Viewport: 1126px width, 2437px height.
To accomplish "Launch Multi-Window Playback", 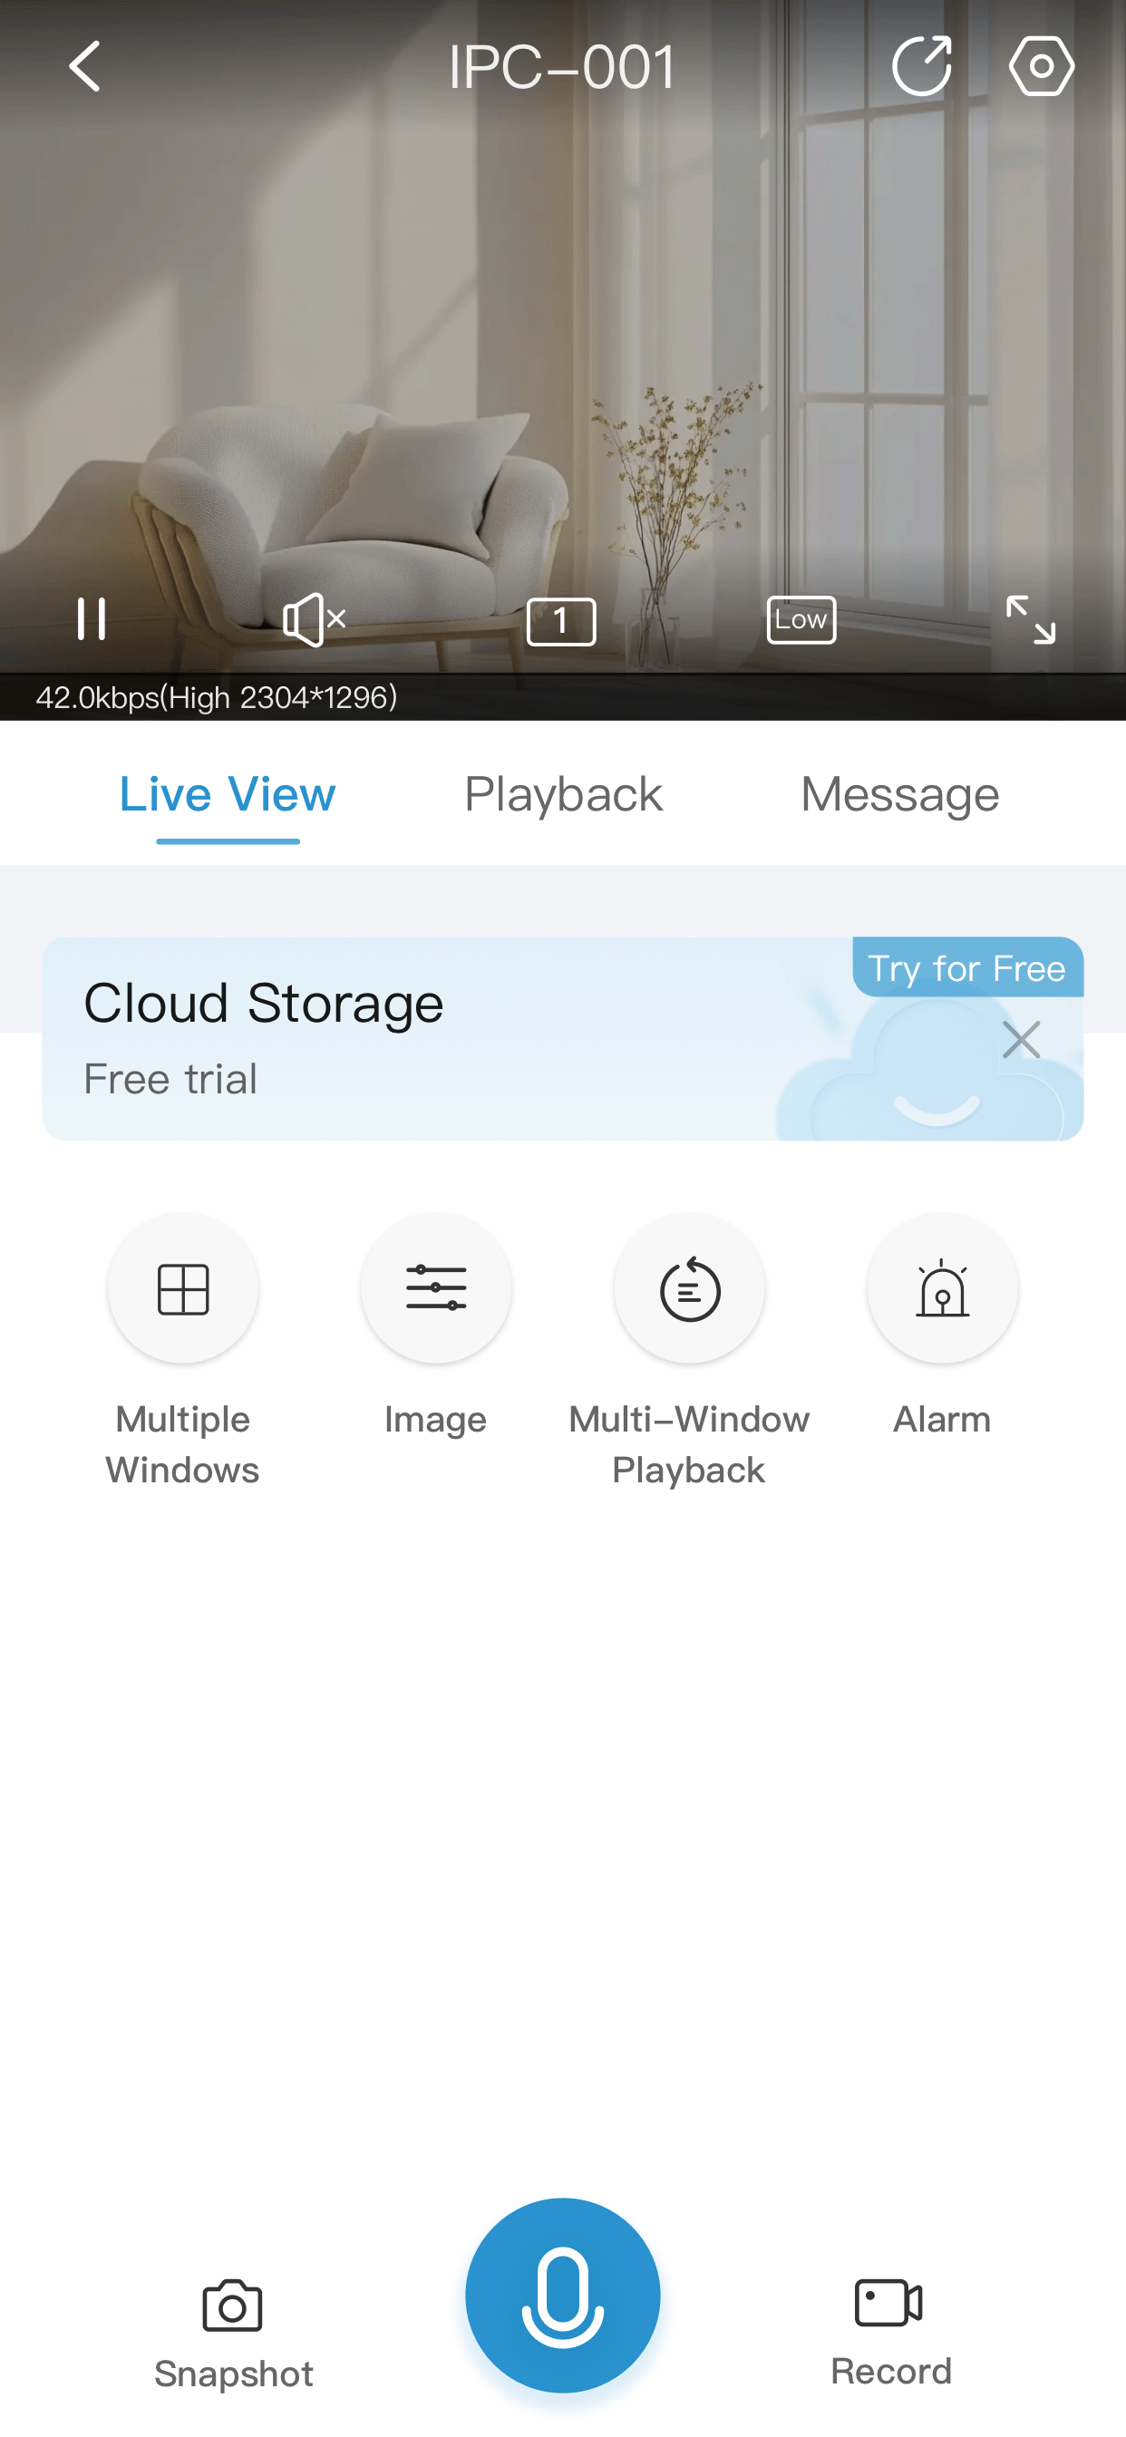I will point(689,1289).
